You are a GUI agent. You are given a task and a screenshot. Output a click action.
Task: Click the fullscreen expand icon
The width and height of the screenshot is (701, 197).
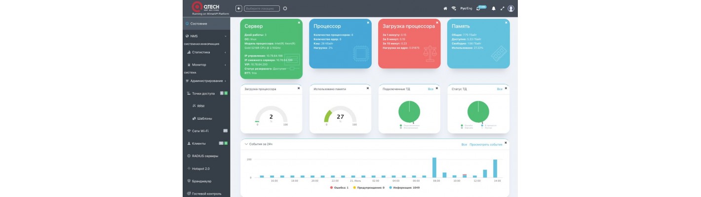(x=502, y=8)
